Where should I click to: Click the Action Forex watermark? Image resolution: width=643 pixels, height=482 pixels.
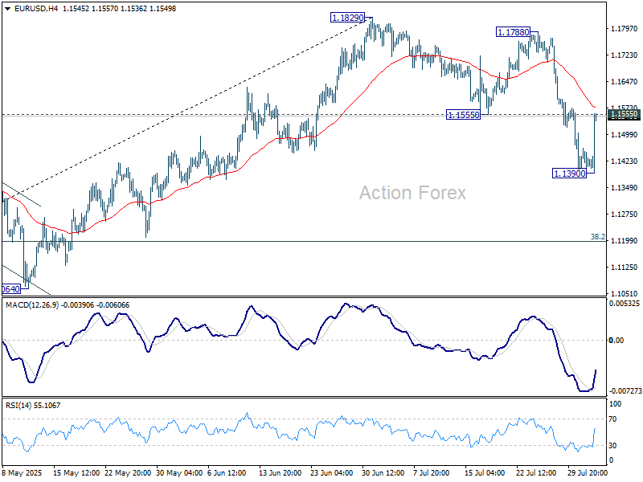click(412, 193)
